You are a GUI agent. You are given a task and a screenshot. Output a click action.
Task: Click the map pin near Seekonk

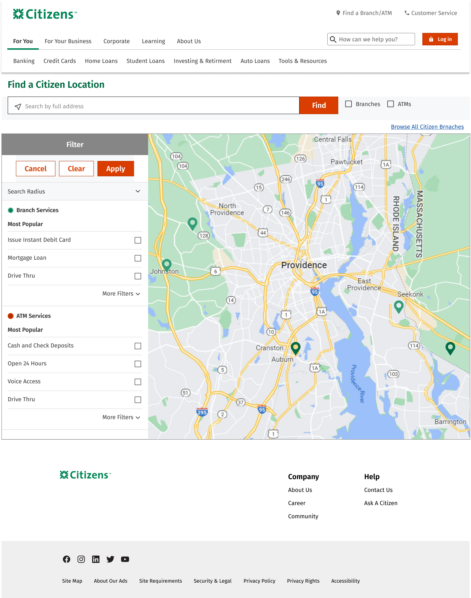click(x=399, y=306)
